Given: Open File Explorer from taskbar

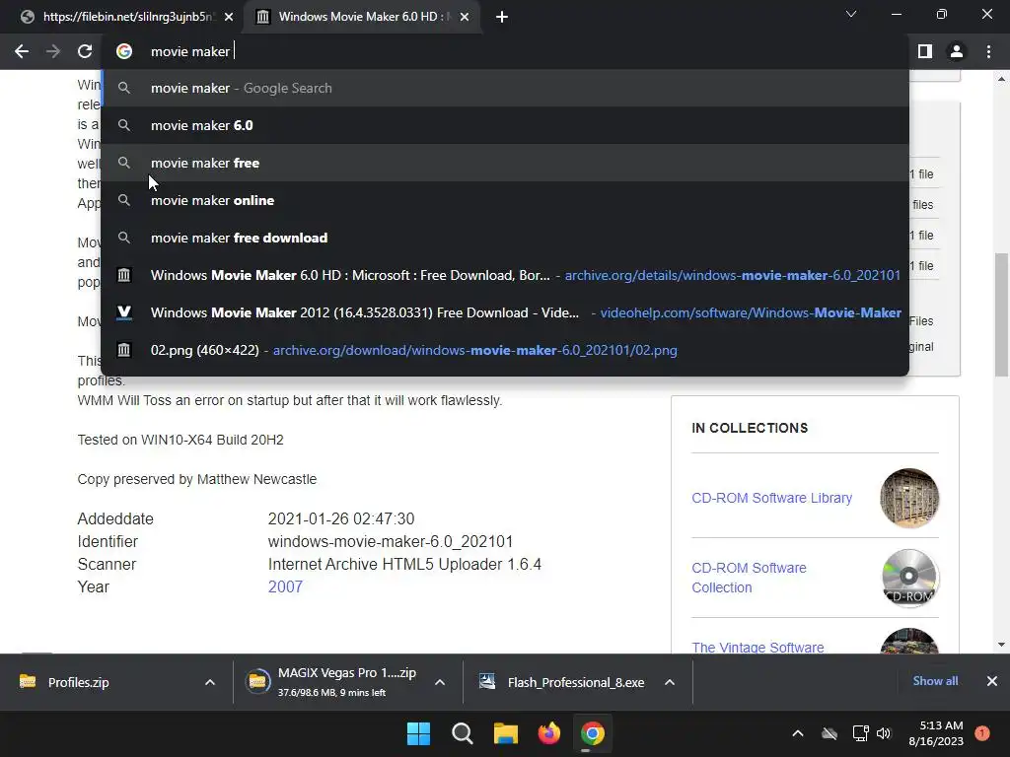Looking at the screenshot, I should pos(506,733).
